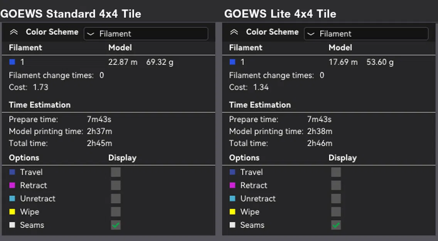Image resolution: width=438 pixels, height=241 pixels.
Task: Click the Travel color indicator in Standard panel
Action: (x=13, y=172)
